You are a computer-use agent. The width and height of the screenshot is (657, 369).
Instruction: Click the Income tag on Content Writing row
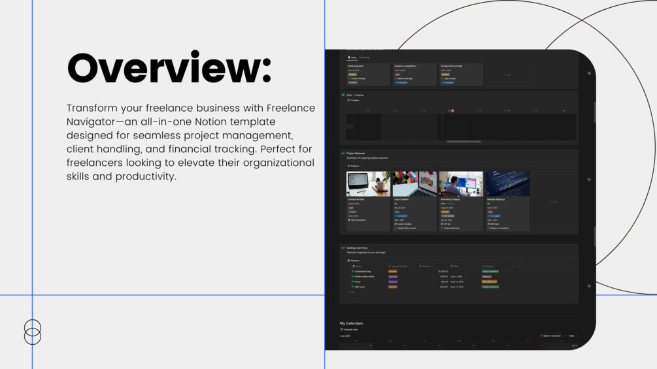click(393, 272)
